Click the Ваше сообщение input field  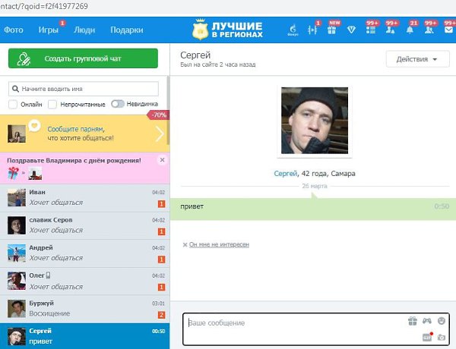point(293,323)
